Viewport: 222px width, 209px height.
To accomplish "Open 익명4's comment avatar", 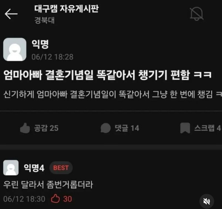I will [11, 168].
